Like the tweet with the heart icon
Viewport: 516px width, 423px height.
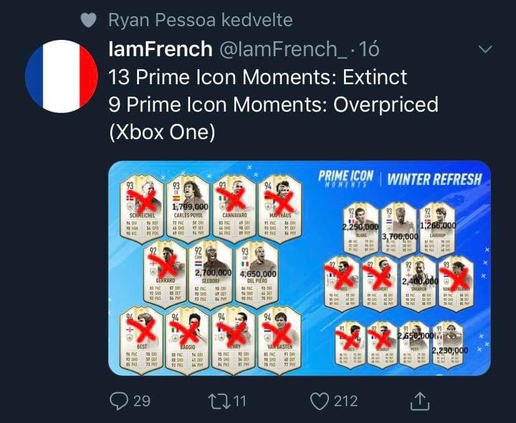click(319, 400)
